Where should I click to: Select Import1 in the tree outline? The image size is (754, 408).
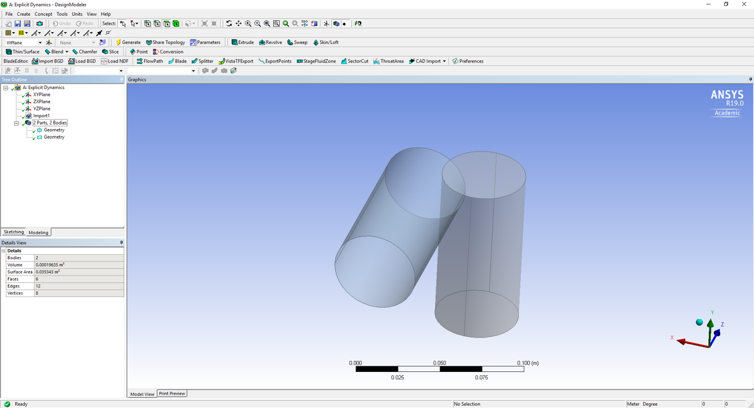pos(41,116)
